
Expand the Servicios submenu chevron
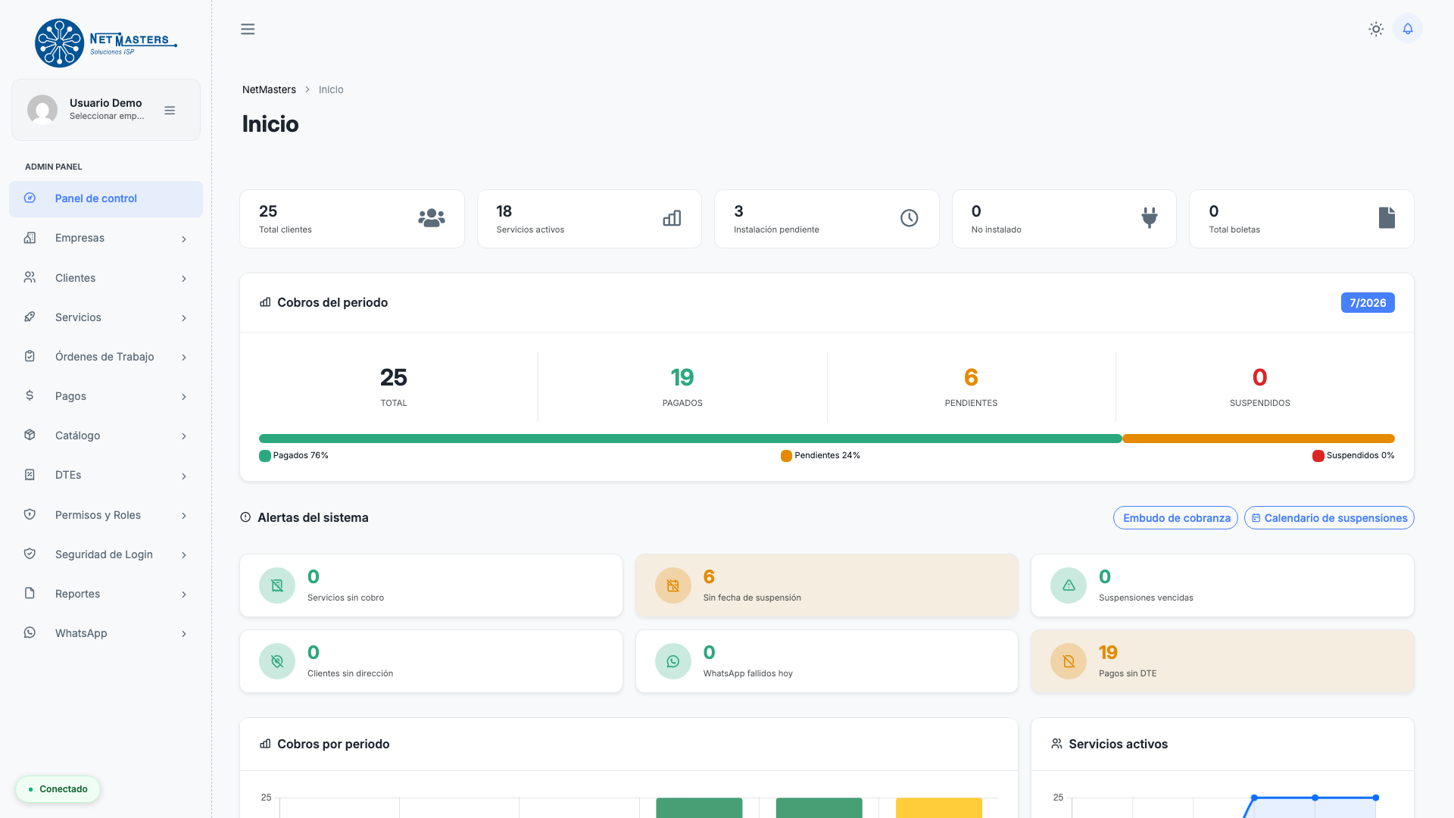[184, 318]
